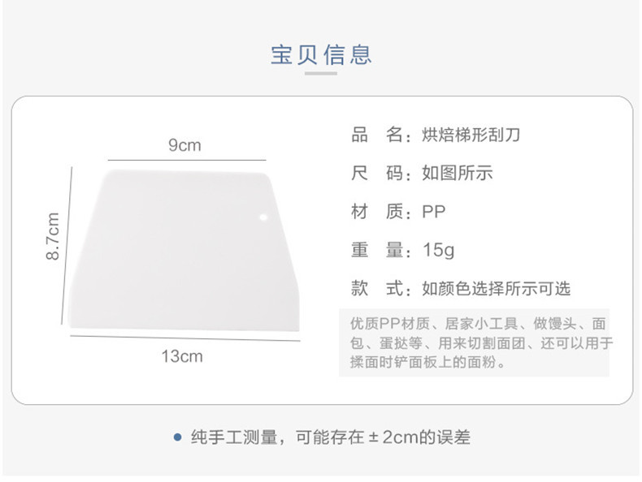Click the weight value 15g
Screen dimensions: 642x482
439,250
